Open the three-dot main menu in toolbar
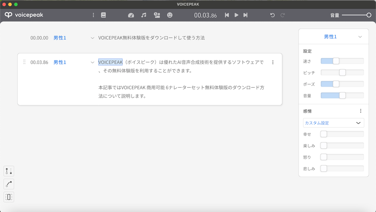This screenshot has height=212, width=376. (93, 15)
